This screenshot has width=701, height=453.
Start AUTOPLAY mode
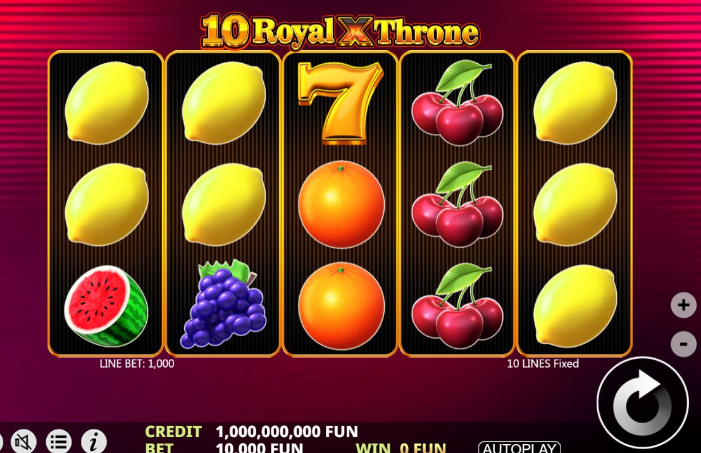point(519,447)
